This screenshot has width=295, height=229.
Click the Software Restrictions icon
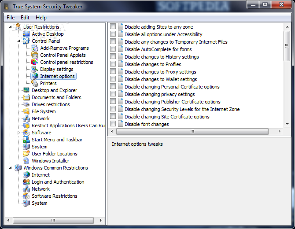coord(26,196)
